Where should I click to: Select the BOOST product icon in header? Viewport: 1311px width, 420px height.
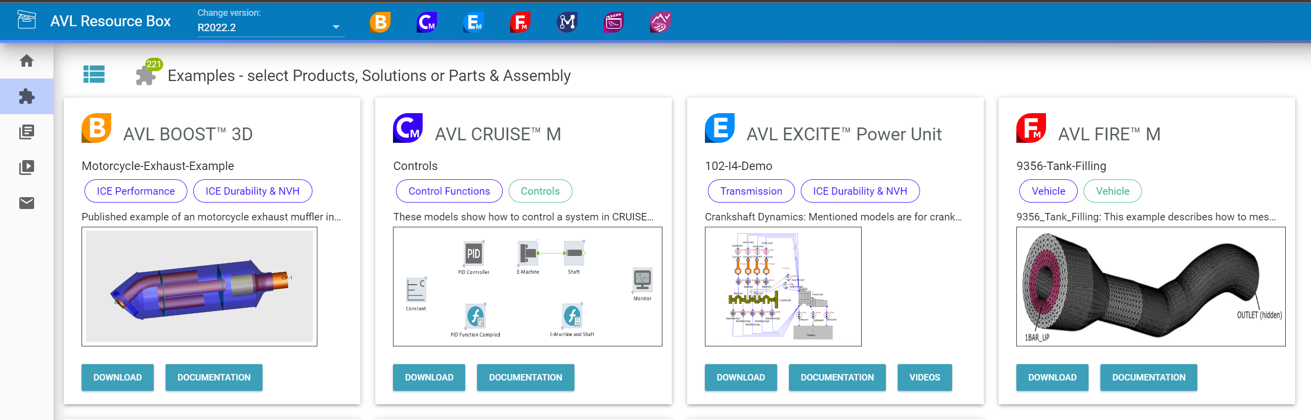(x=380, y=22)
